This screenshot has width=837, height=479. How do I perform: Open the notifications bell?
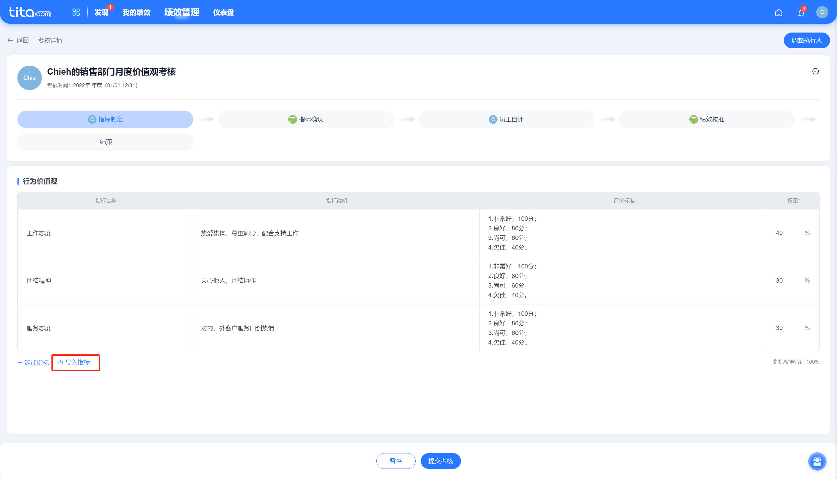[801, 12]
